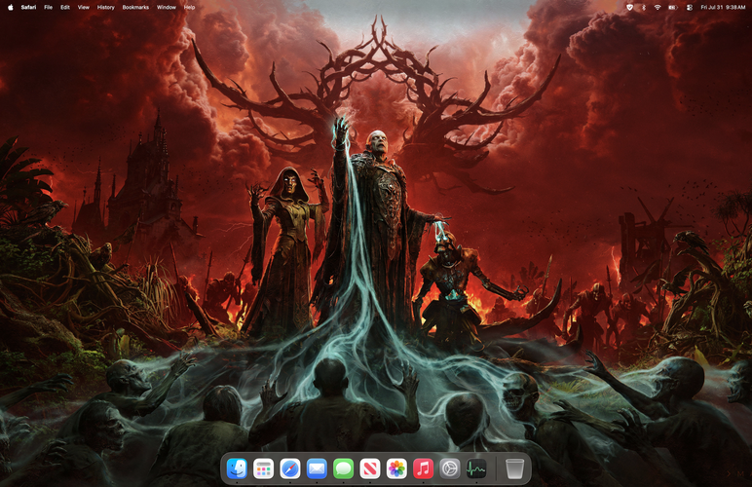Open System Settings from the Dock
The height and width of the screenshot is (487, 752).
pos(450,468)
